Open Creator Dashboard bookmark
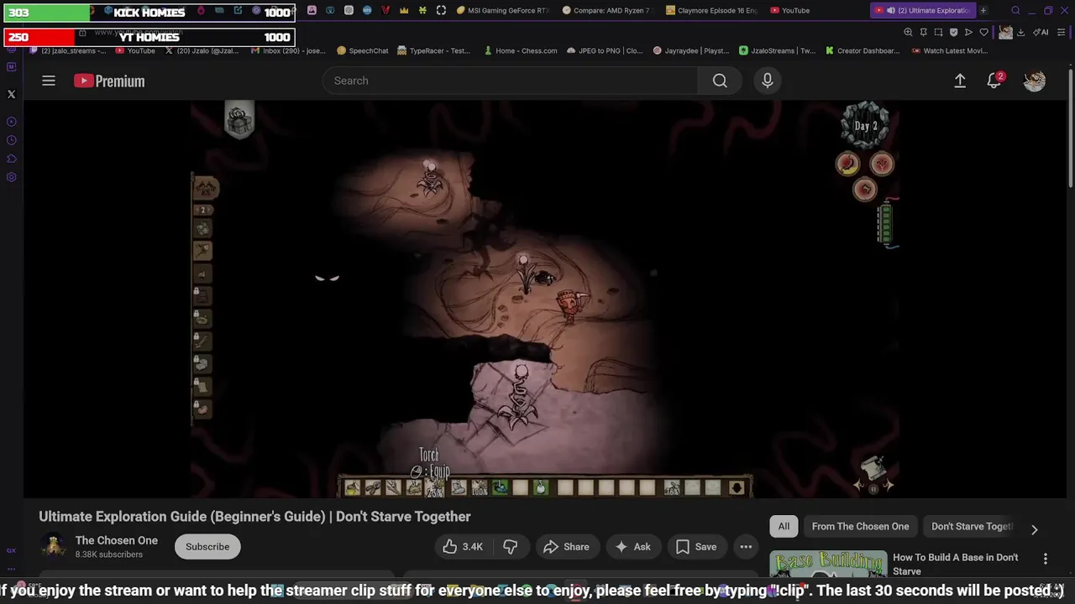Image resolution: width=1075 pixels, height=604 pixels. tap(862, 50)
